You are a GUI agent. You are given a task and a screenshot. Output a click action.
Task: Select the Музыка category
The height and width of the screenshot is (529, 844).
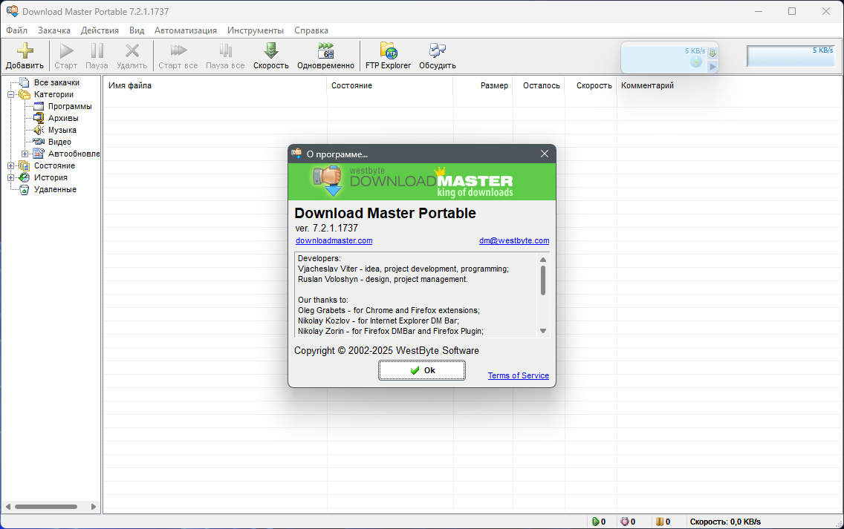[62, 130]
